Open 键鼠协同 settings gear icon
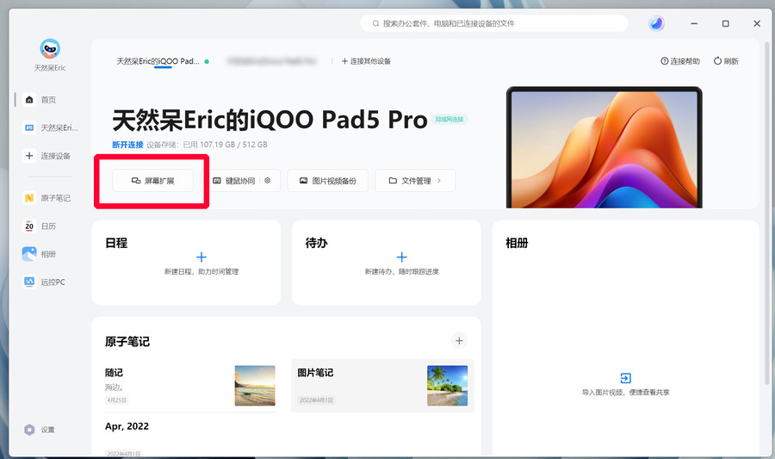Viewport: 775px width, 459px height. point(268,180)
